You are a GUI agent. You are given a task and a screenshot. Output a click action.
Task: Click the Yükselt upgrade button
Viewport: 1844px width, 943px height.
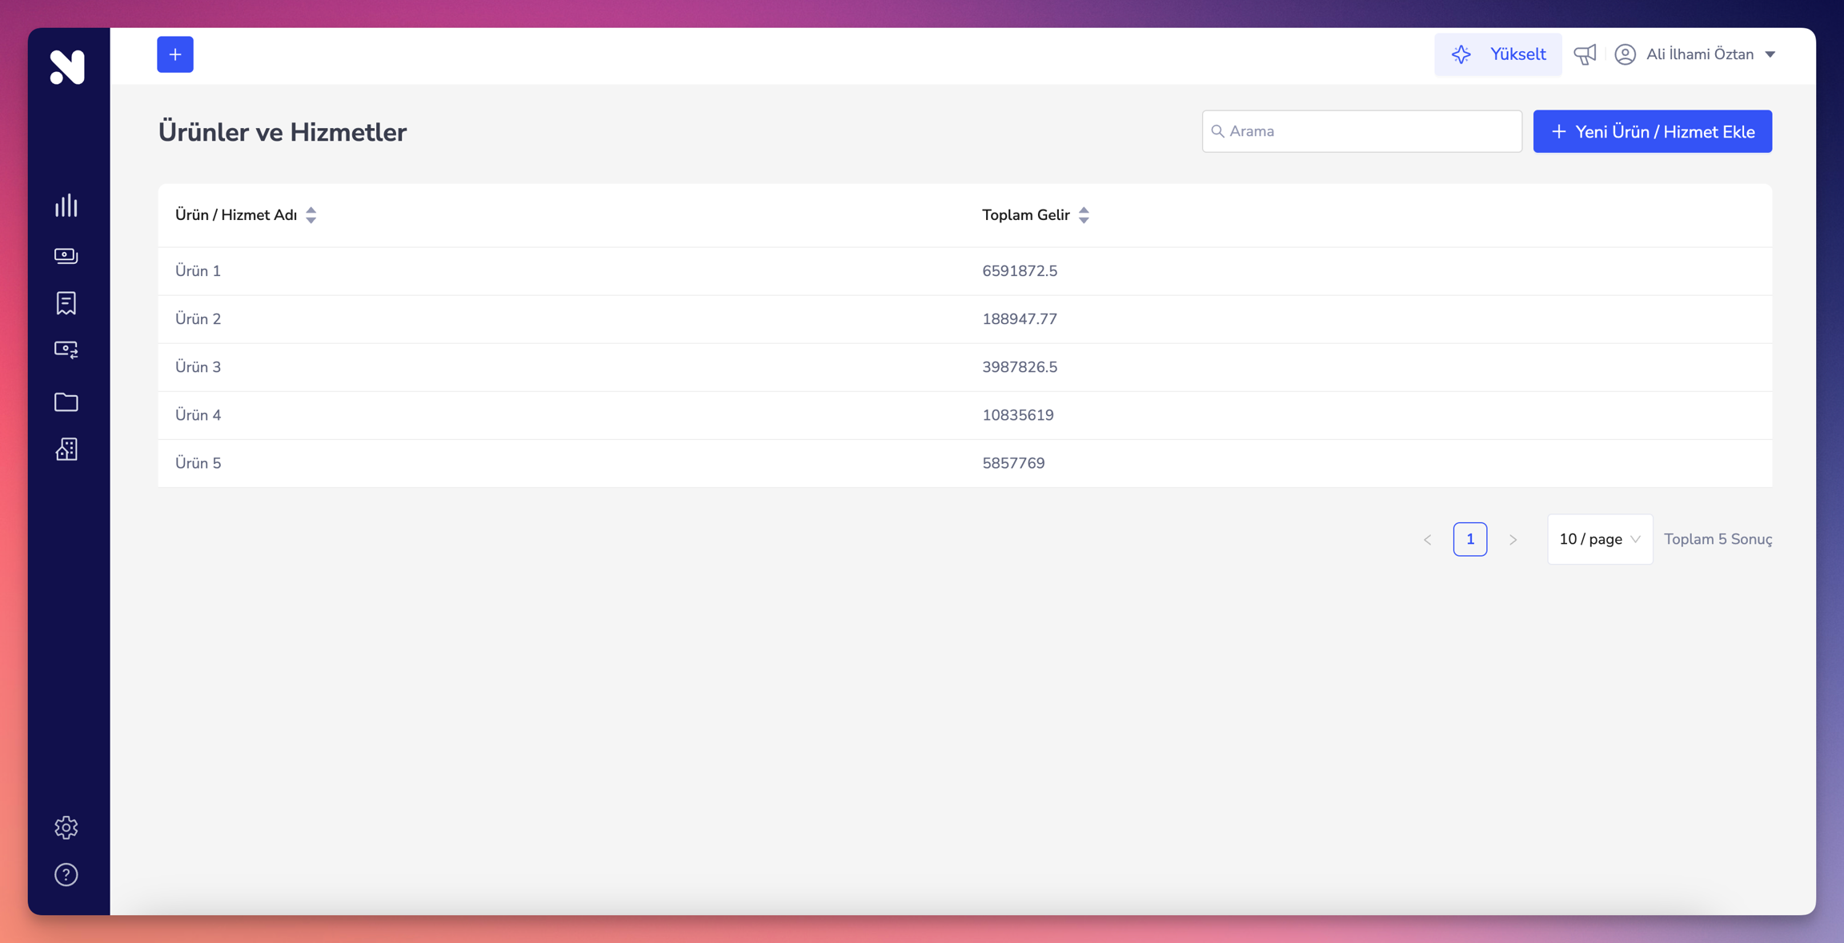point(1497,54)
